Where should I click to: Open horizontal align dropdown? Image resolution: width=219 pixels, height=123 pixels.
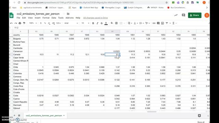130,23
